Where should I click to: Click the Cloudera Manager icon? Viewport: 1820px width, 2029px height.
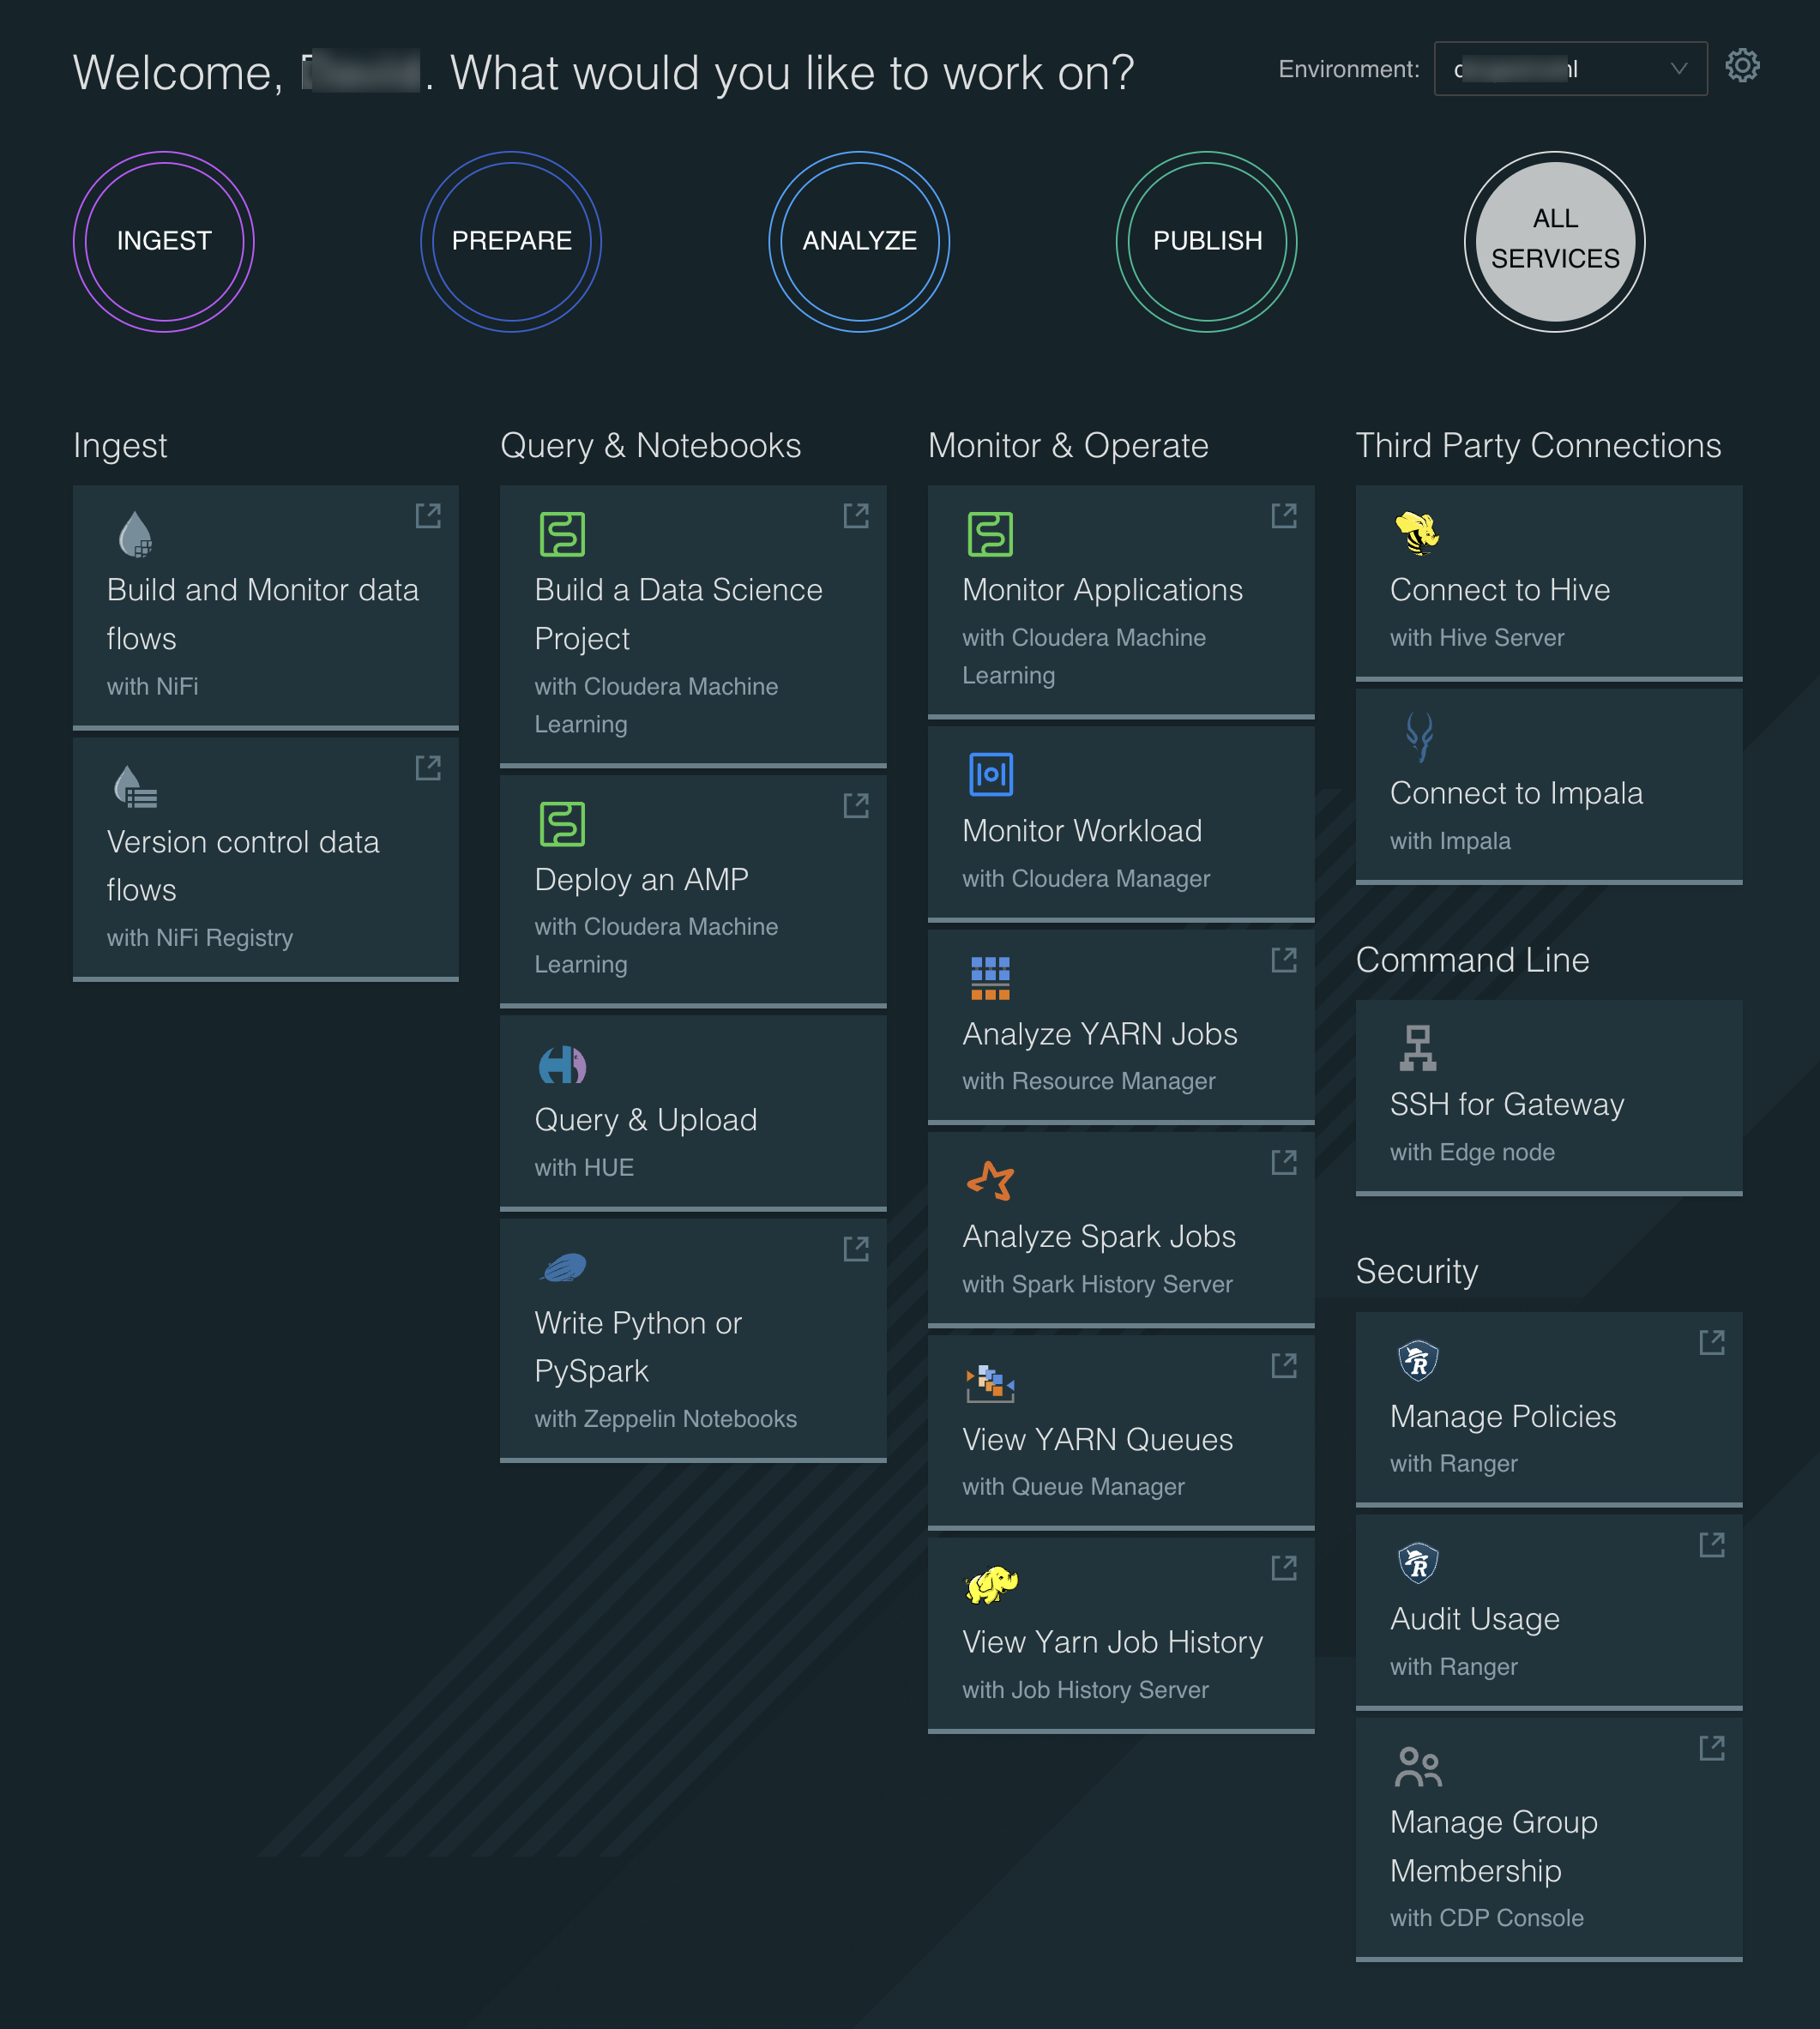(991, 775)
